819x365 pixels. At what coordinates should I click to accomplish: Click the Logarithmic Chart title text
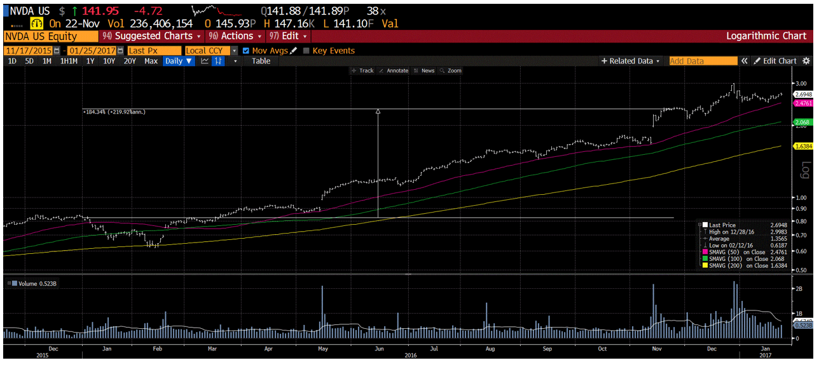766,36
